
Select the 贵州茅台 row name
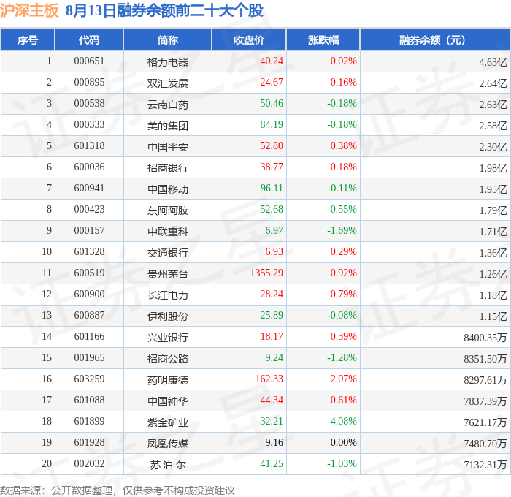point(167,274)
